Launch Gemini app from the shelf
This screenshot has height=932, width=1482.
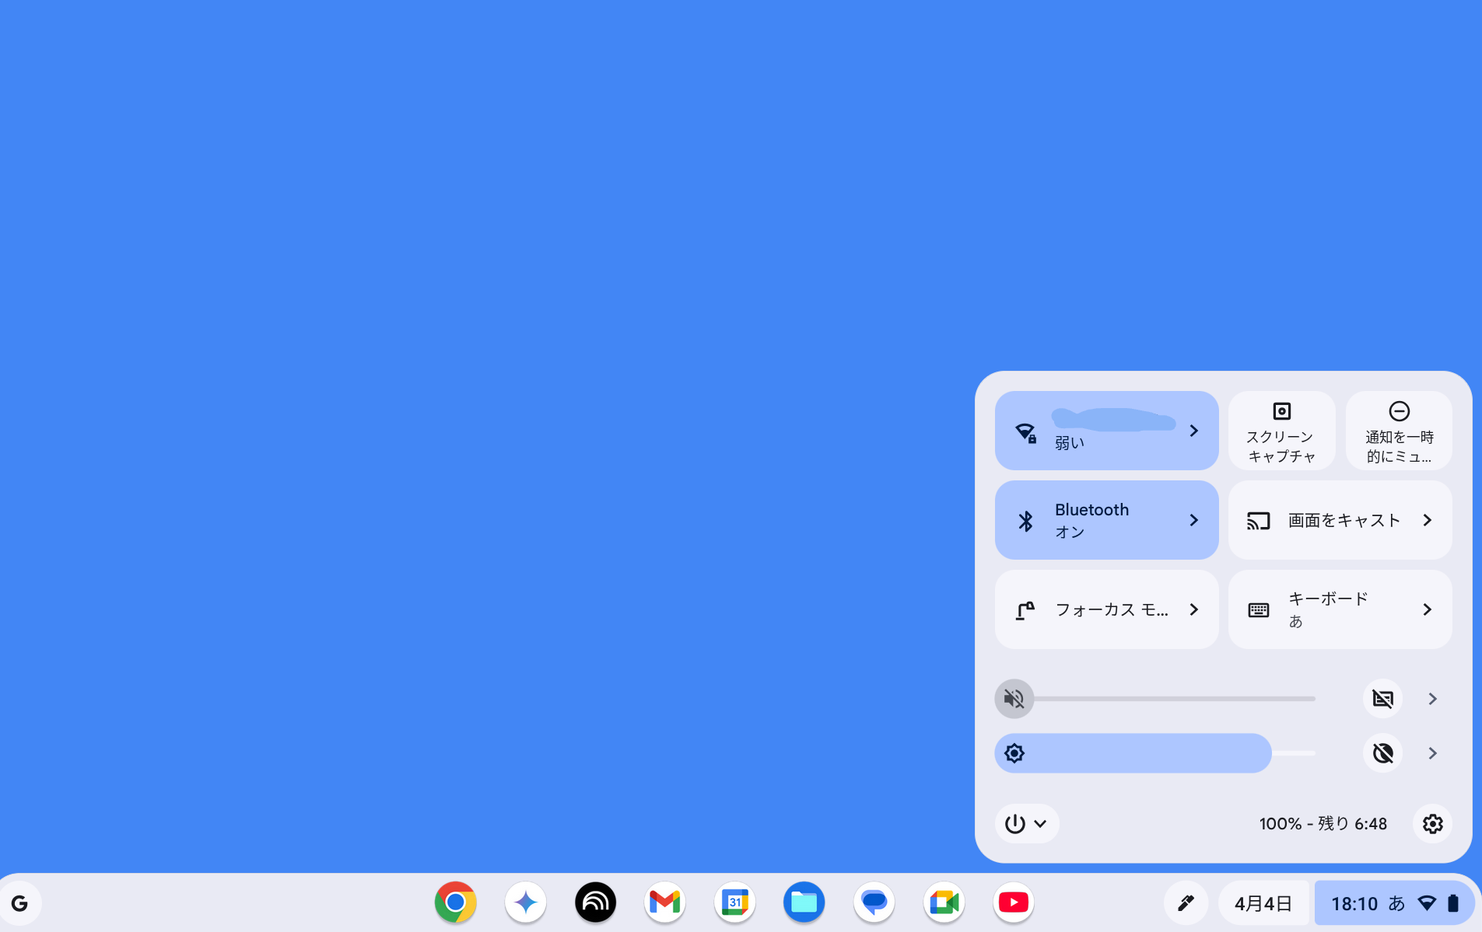(525, 902)
